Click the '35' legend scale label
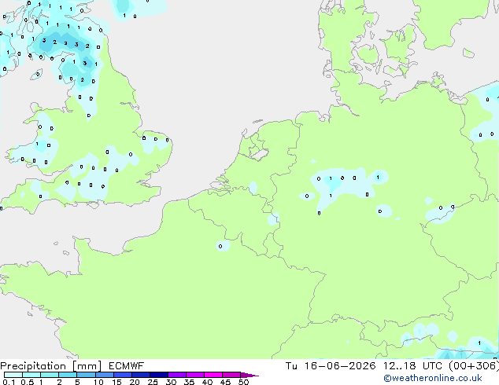499x385 pixels. pyautogui.click(x=189, y=382)
